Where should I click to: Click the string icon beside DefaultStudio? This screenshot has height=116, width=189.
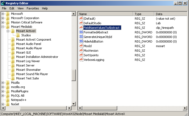[x=81, y=23]
